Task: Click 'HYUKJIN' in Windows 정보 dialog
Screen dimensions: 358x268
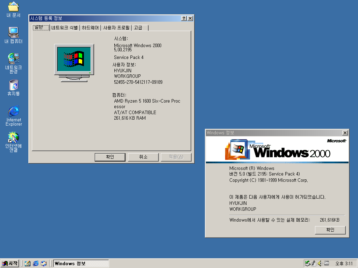Action: (238, 203)
